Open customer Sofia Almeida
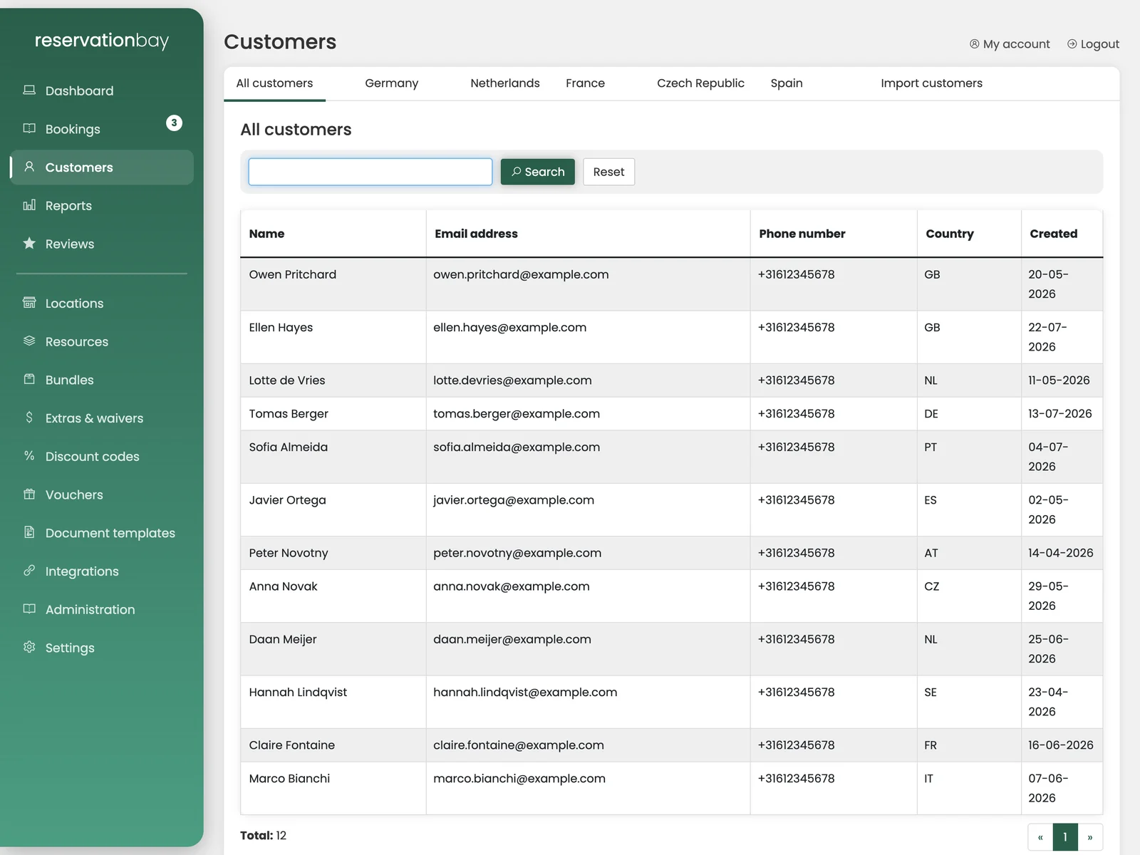The height and width of the screenshot is (855, 1140). click(x=288, y=447)
